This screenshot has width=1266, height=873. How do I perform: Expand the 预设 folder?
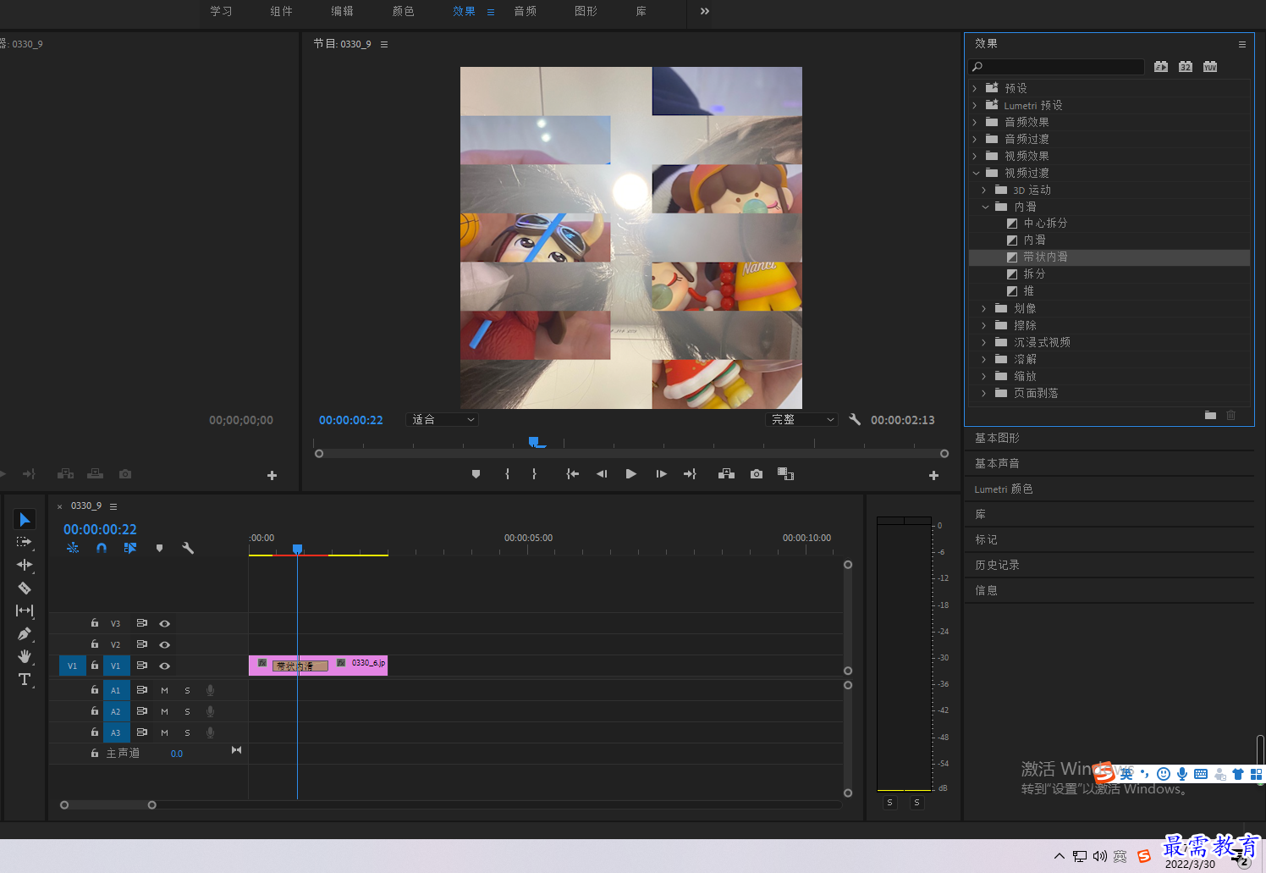point(975,88)
